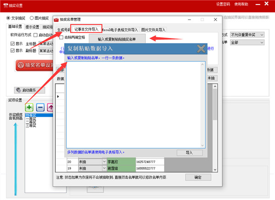Select 三等奖 in the prize list
This screenshot has width=275, height=200.
point(31,125)
